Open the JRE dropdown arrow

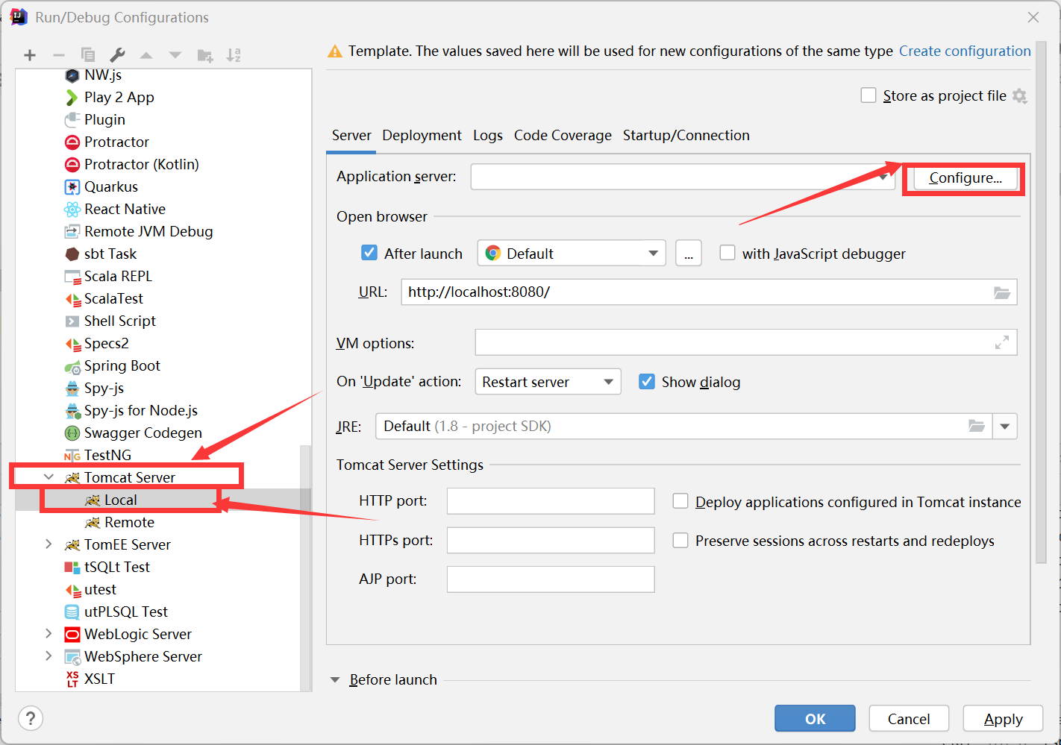coord(1005,427)
